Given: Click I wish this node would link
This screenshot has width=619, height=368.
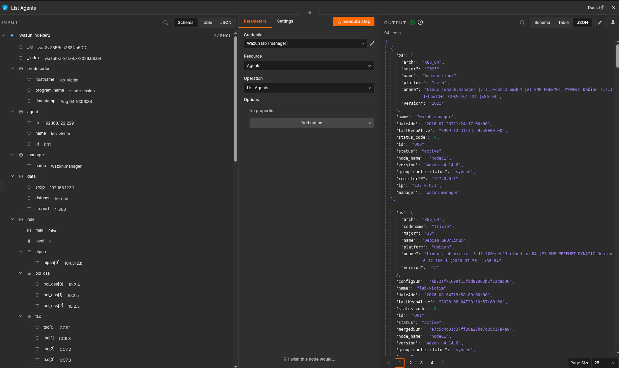Looking at the screenshot, I should click(x=309, y=359).
